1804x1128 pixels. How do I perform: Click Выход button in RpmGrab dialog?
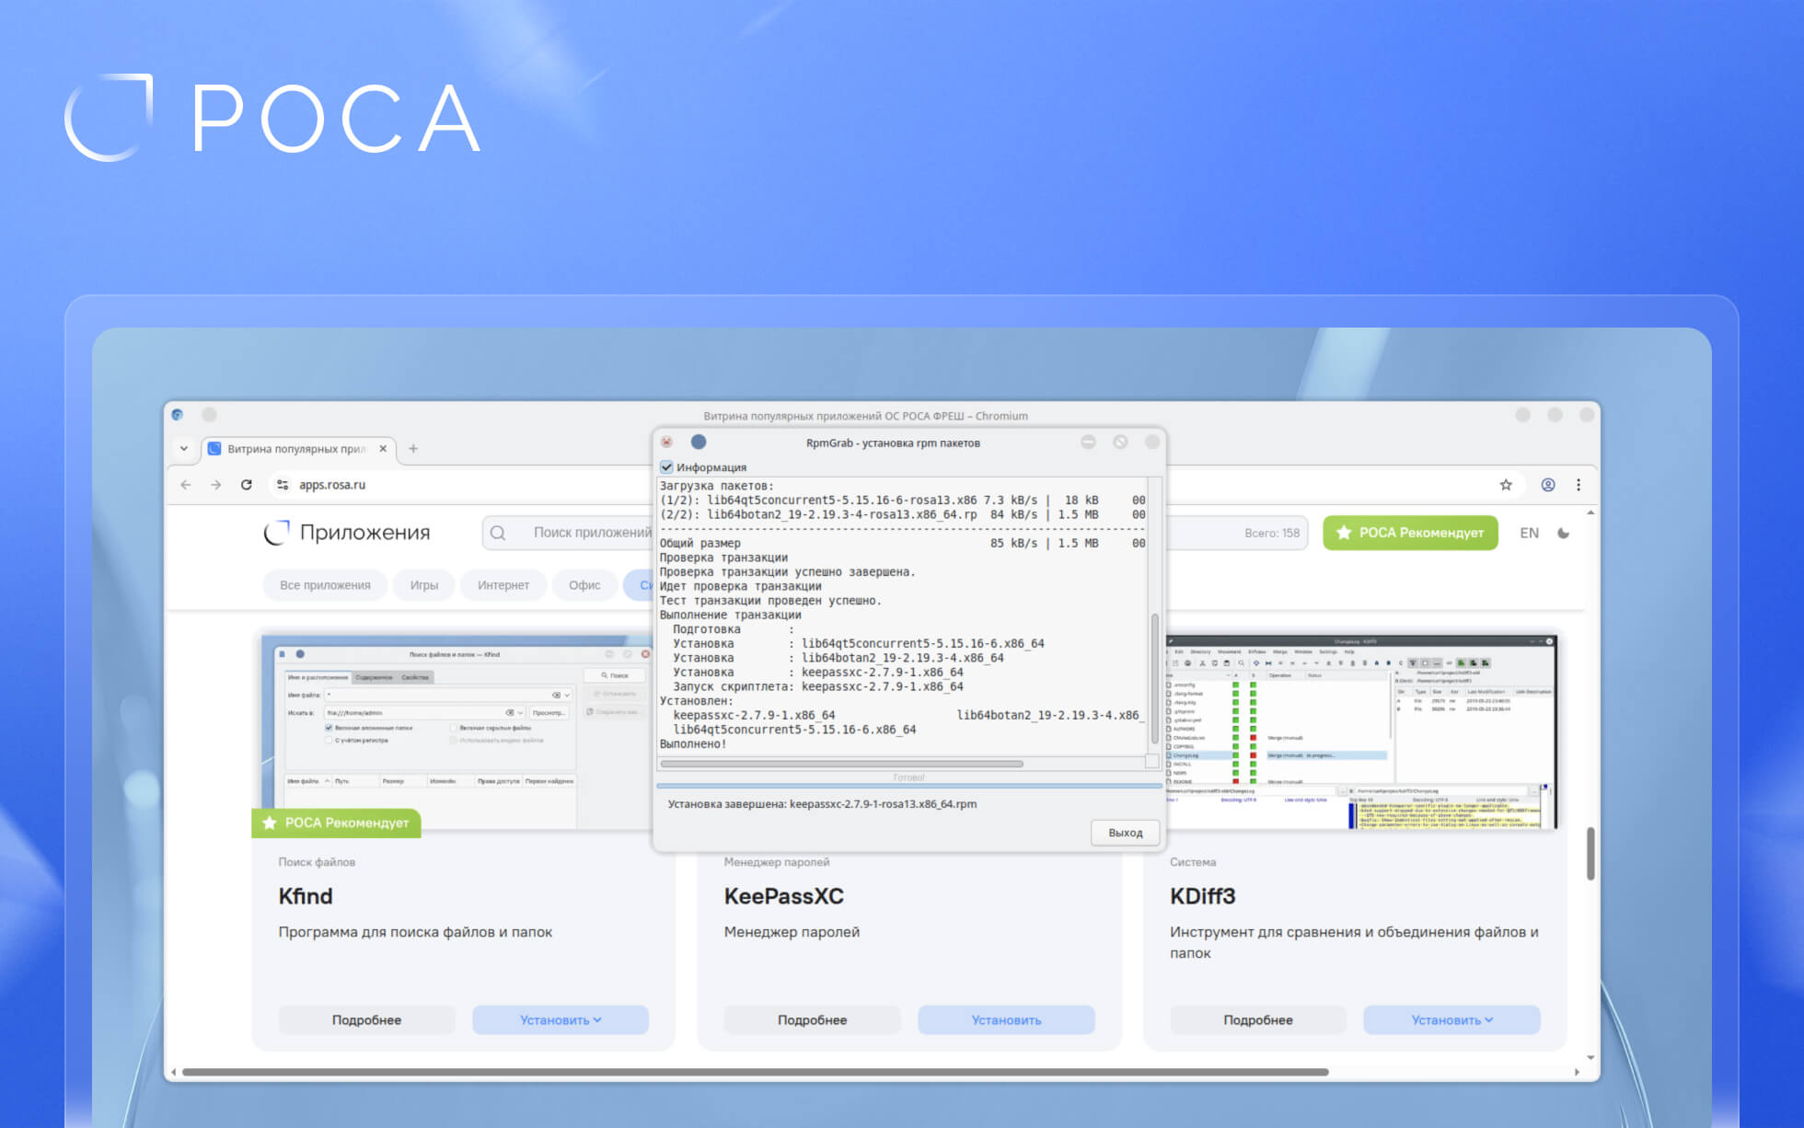coord(1125,833)
